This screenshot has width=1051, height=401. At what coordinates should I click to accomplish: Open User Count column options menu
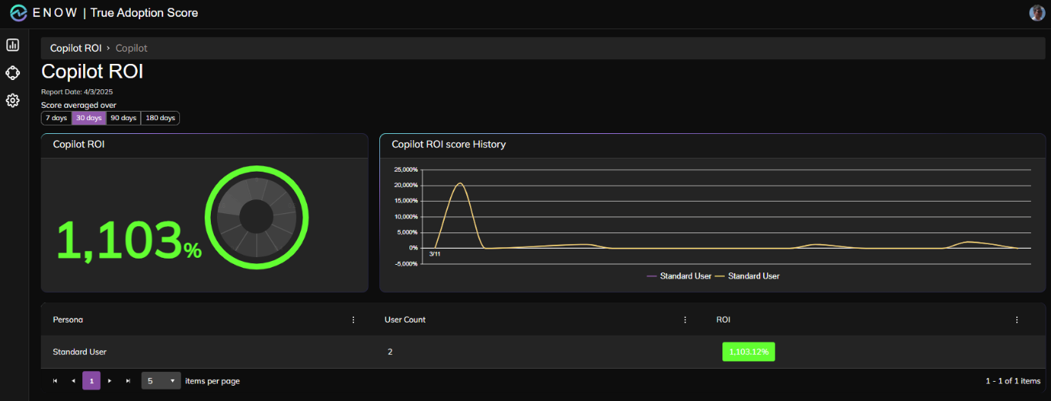pyautogui.click(x=685, y=319)
